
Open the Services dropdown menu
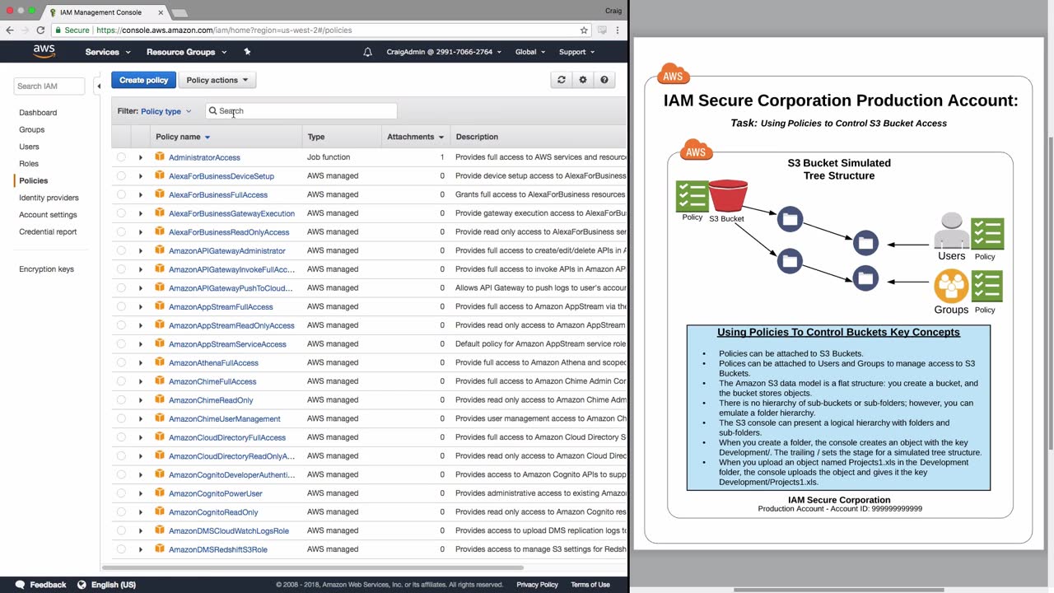coord(108,52)
